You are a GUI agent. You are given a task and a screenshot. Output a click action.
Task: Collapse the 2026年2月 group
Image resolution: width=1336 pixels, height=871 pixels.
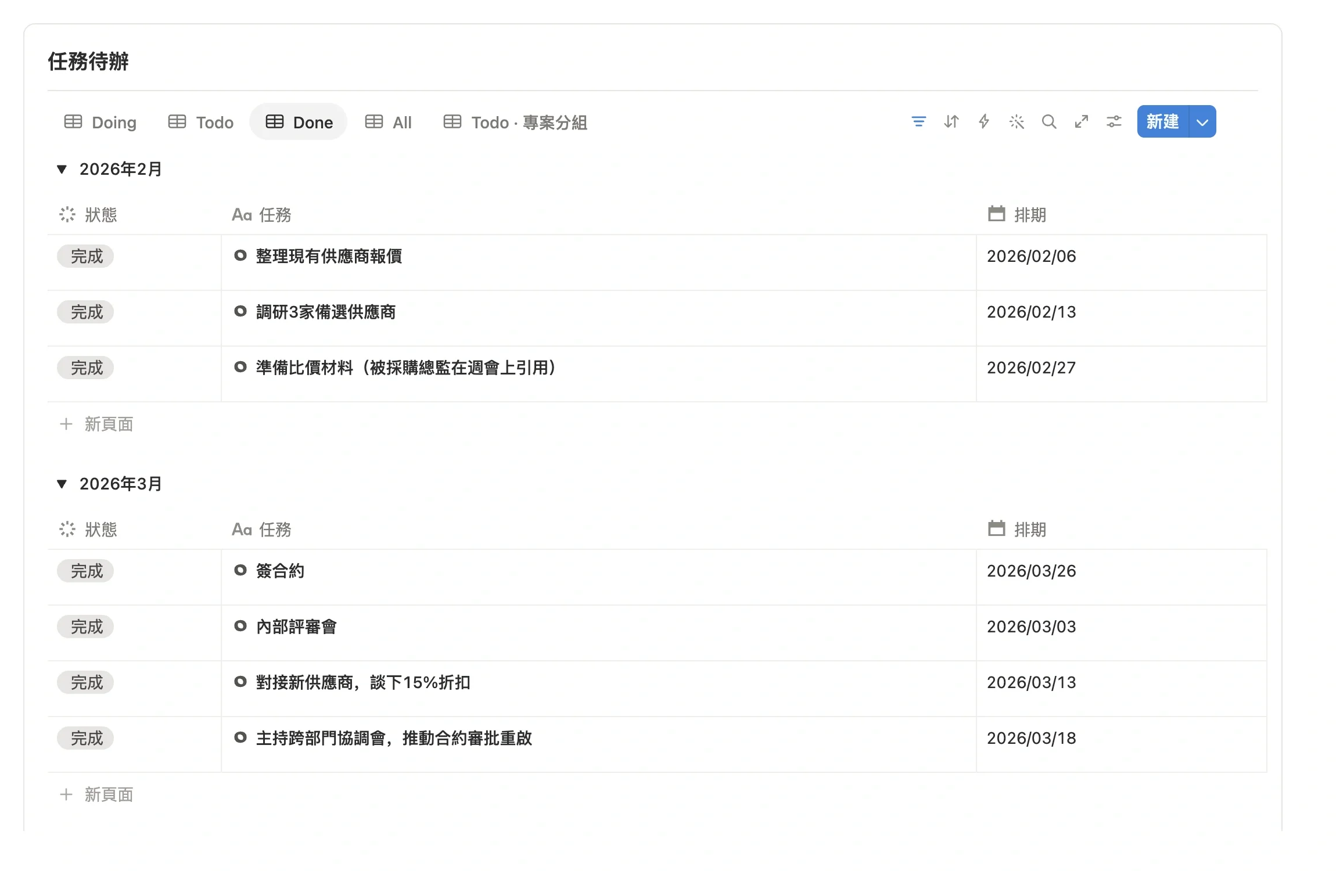click(62, 170)
